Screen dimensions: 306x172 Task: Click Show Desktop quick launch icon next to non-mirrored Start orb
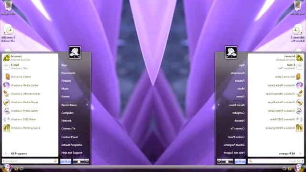[x=16, y=168]
